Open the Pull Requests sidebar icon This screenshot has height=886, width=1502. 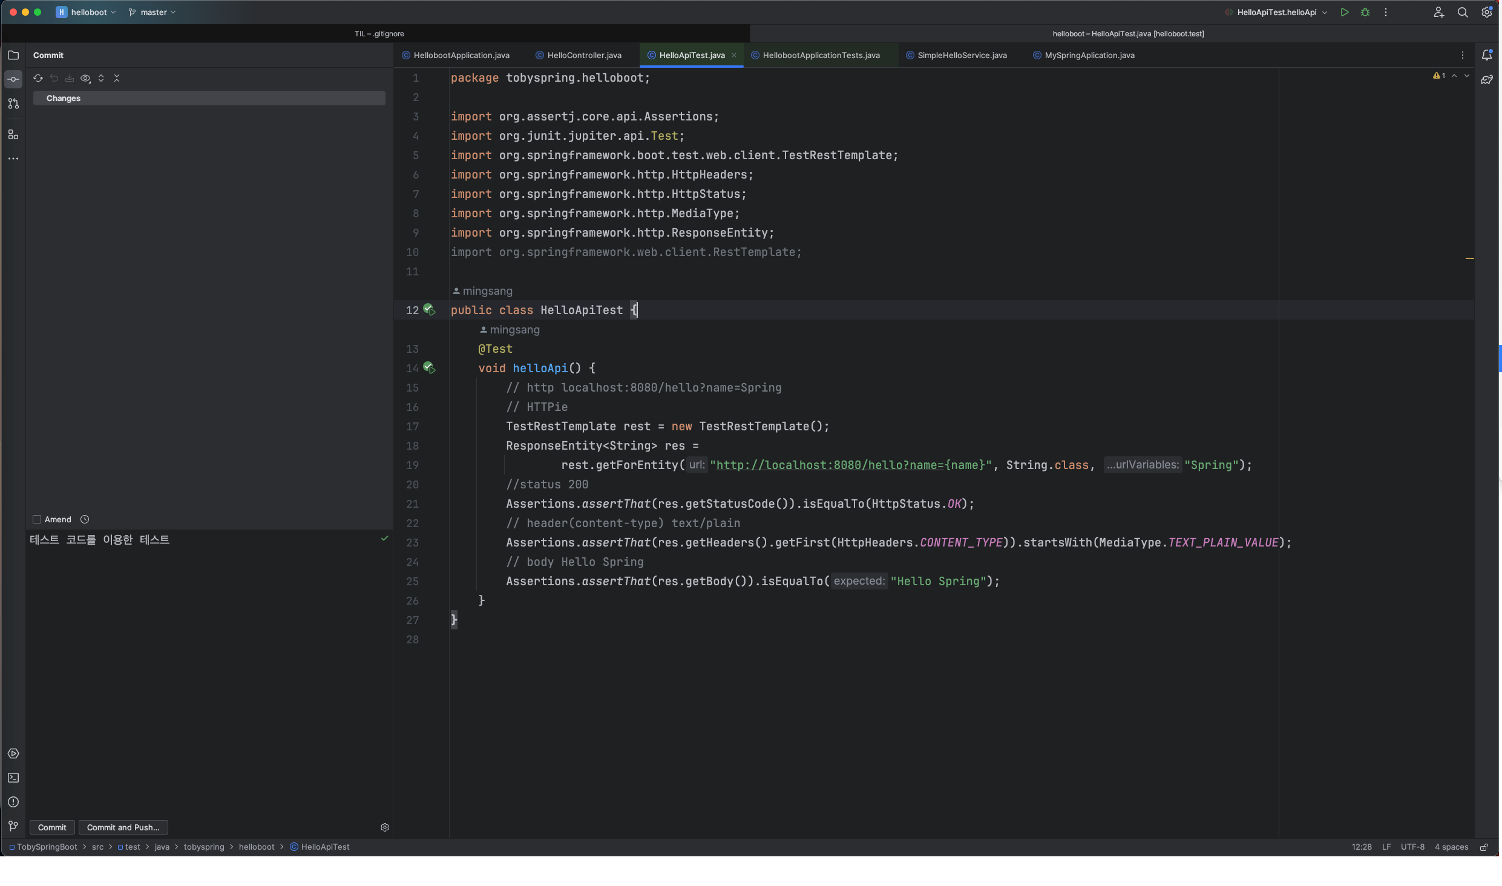13,103
